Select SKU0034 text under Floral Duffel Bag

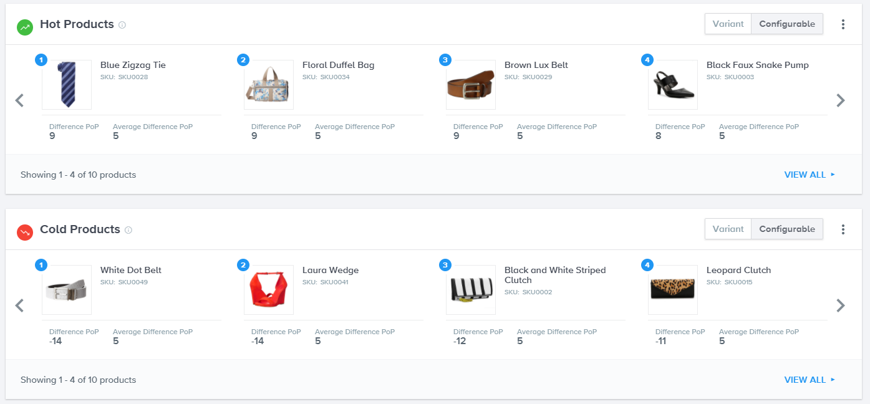point(335,77)
